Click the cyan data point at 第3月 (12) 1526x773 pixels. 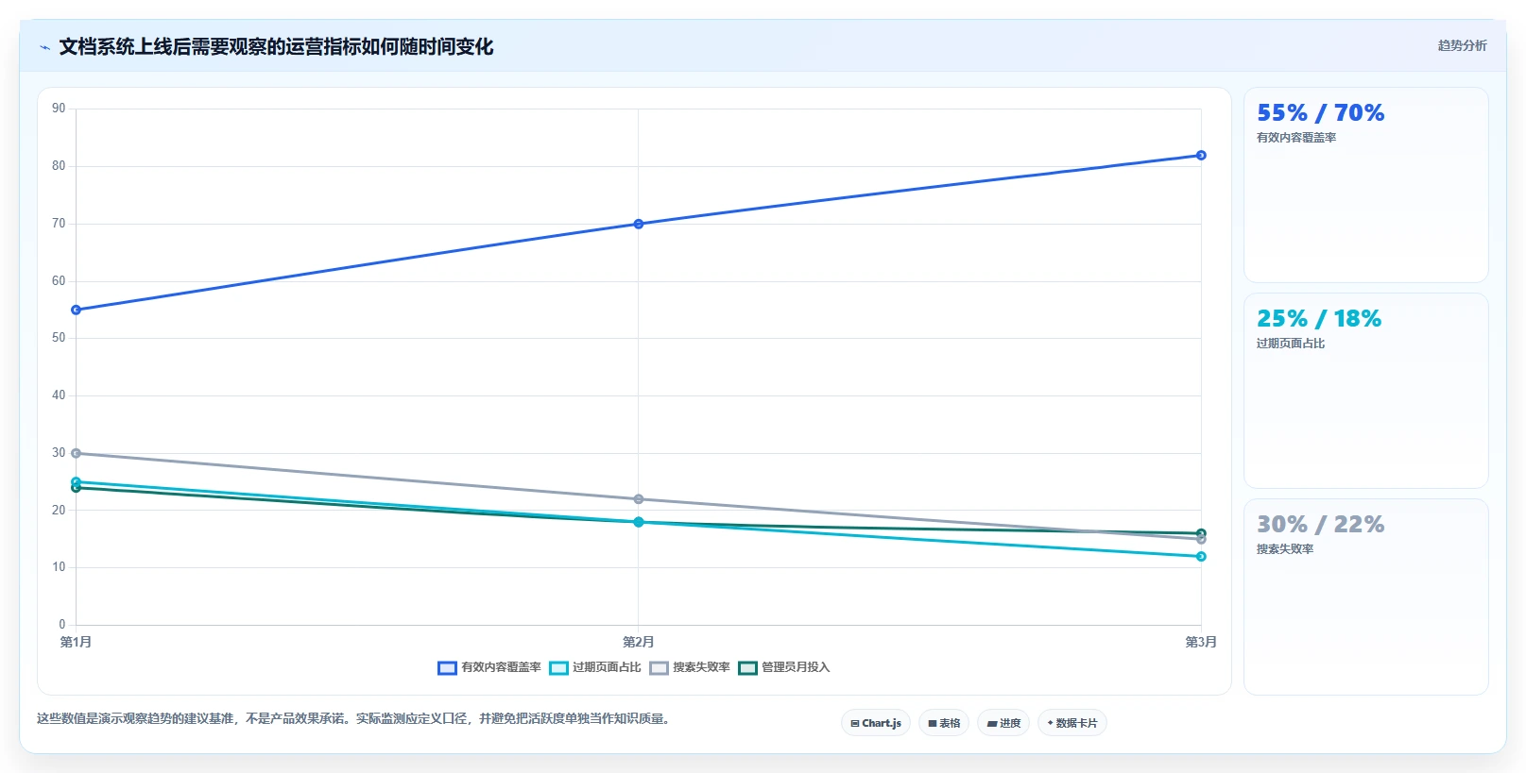pos(1201,557)
